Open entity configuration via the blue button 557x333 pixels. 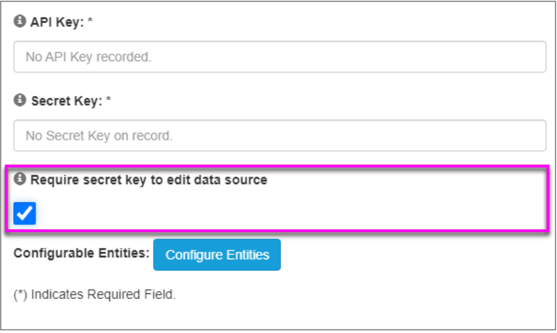217,255
